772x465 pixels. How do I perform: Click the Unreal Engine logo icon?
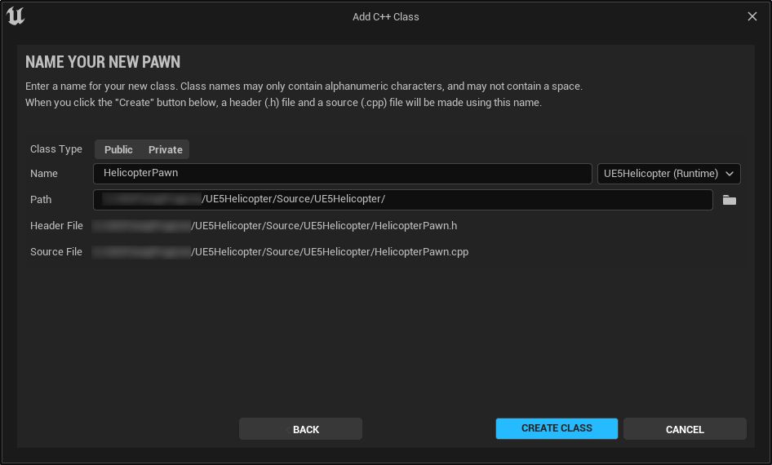tap(16, 16)
